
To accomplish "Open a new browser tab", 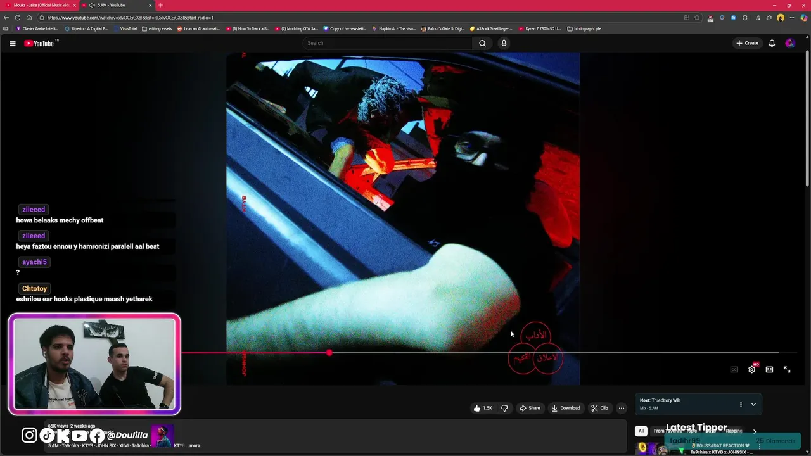I will tap(160, 5).
